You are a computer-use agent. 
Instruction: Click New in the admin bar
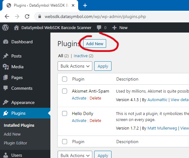(x=123, y=28)
